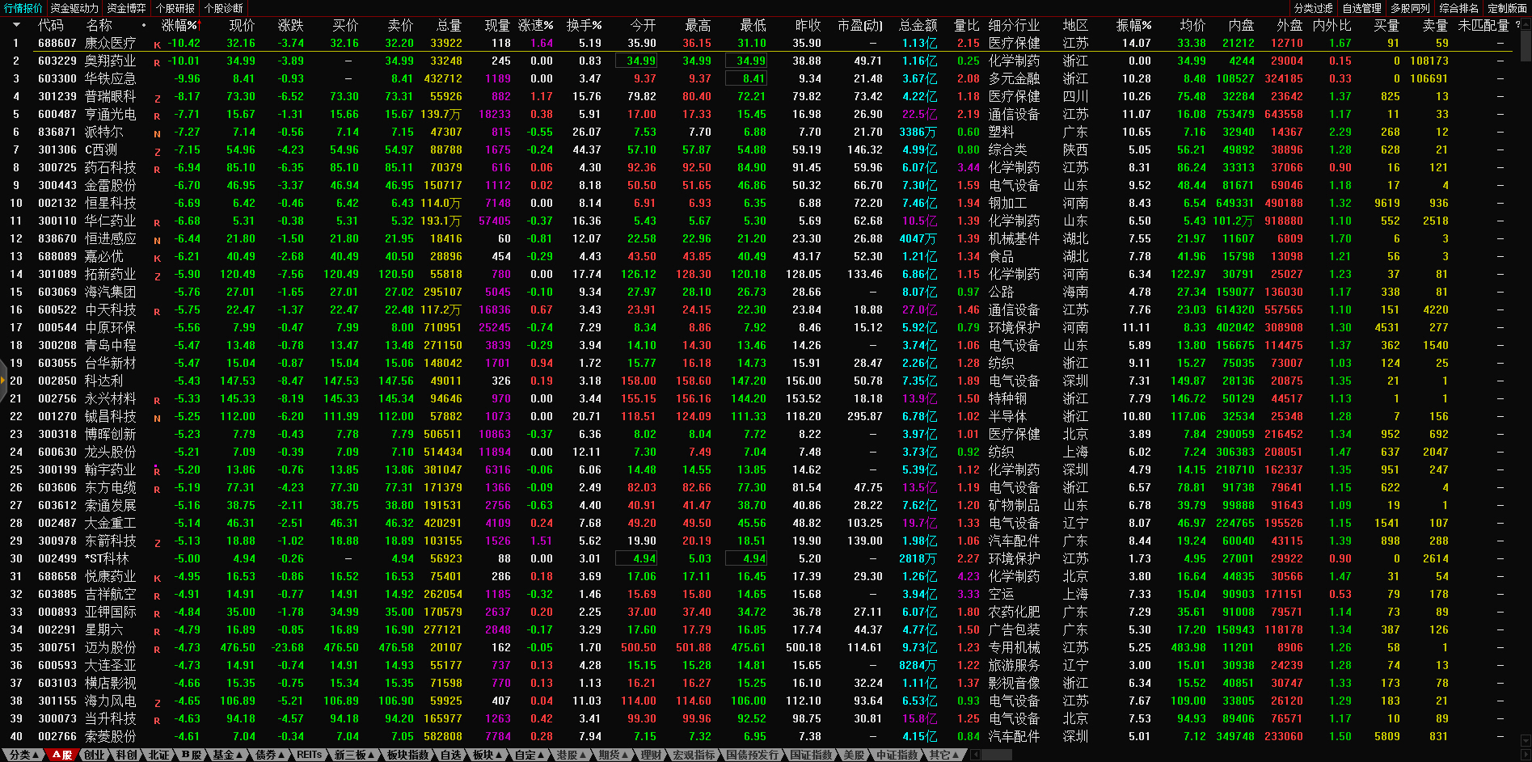Click the scroll-down arrow on the vertical scrollbar
Image resolution: width=1532 pixels, height=762 pixels.
(1526, 739)
